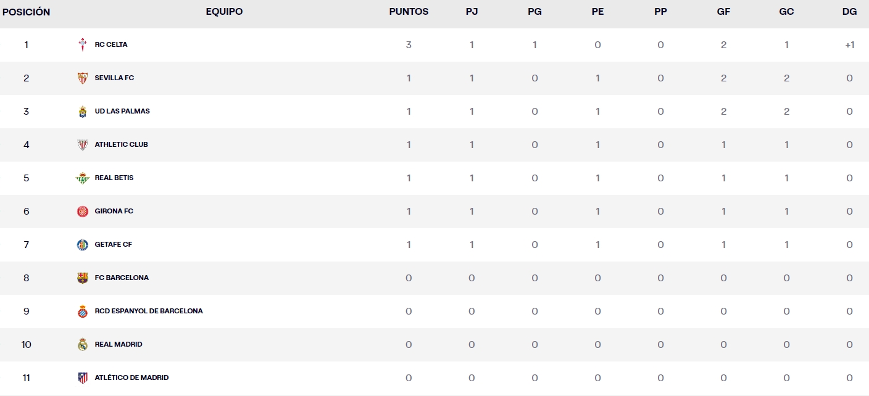This screenshot has height=396, width=869.
Task: Click the FC Barcelona crest
Action: (83, 278)
